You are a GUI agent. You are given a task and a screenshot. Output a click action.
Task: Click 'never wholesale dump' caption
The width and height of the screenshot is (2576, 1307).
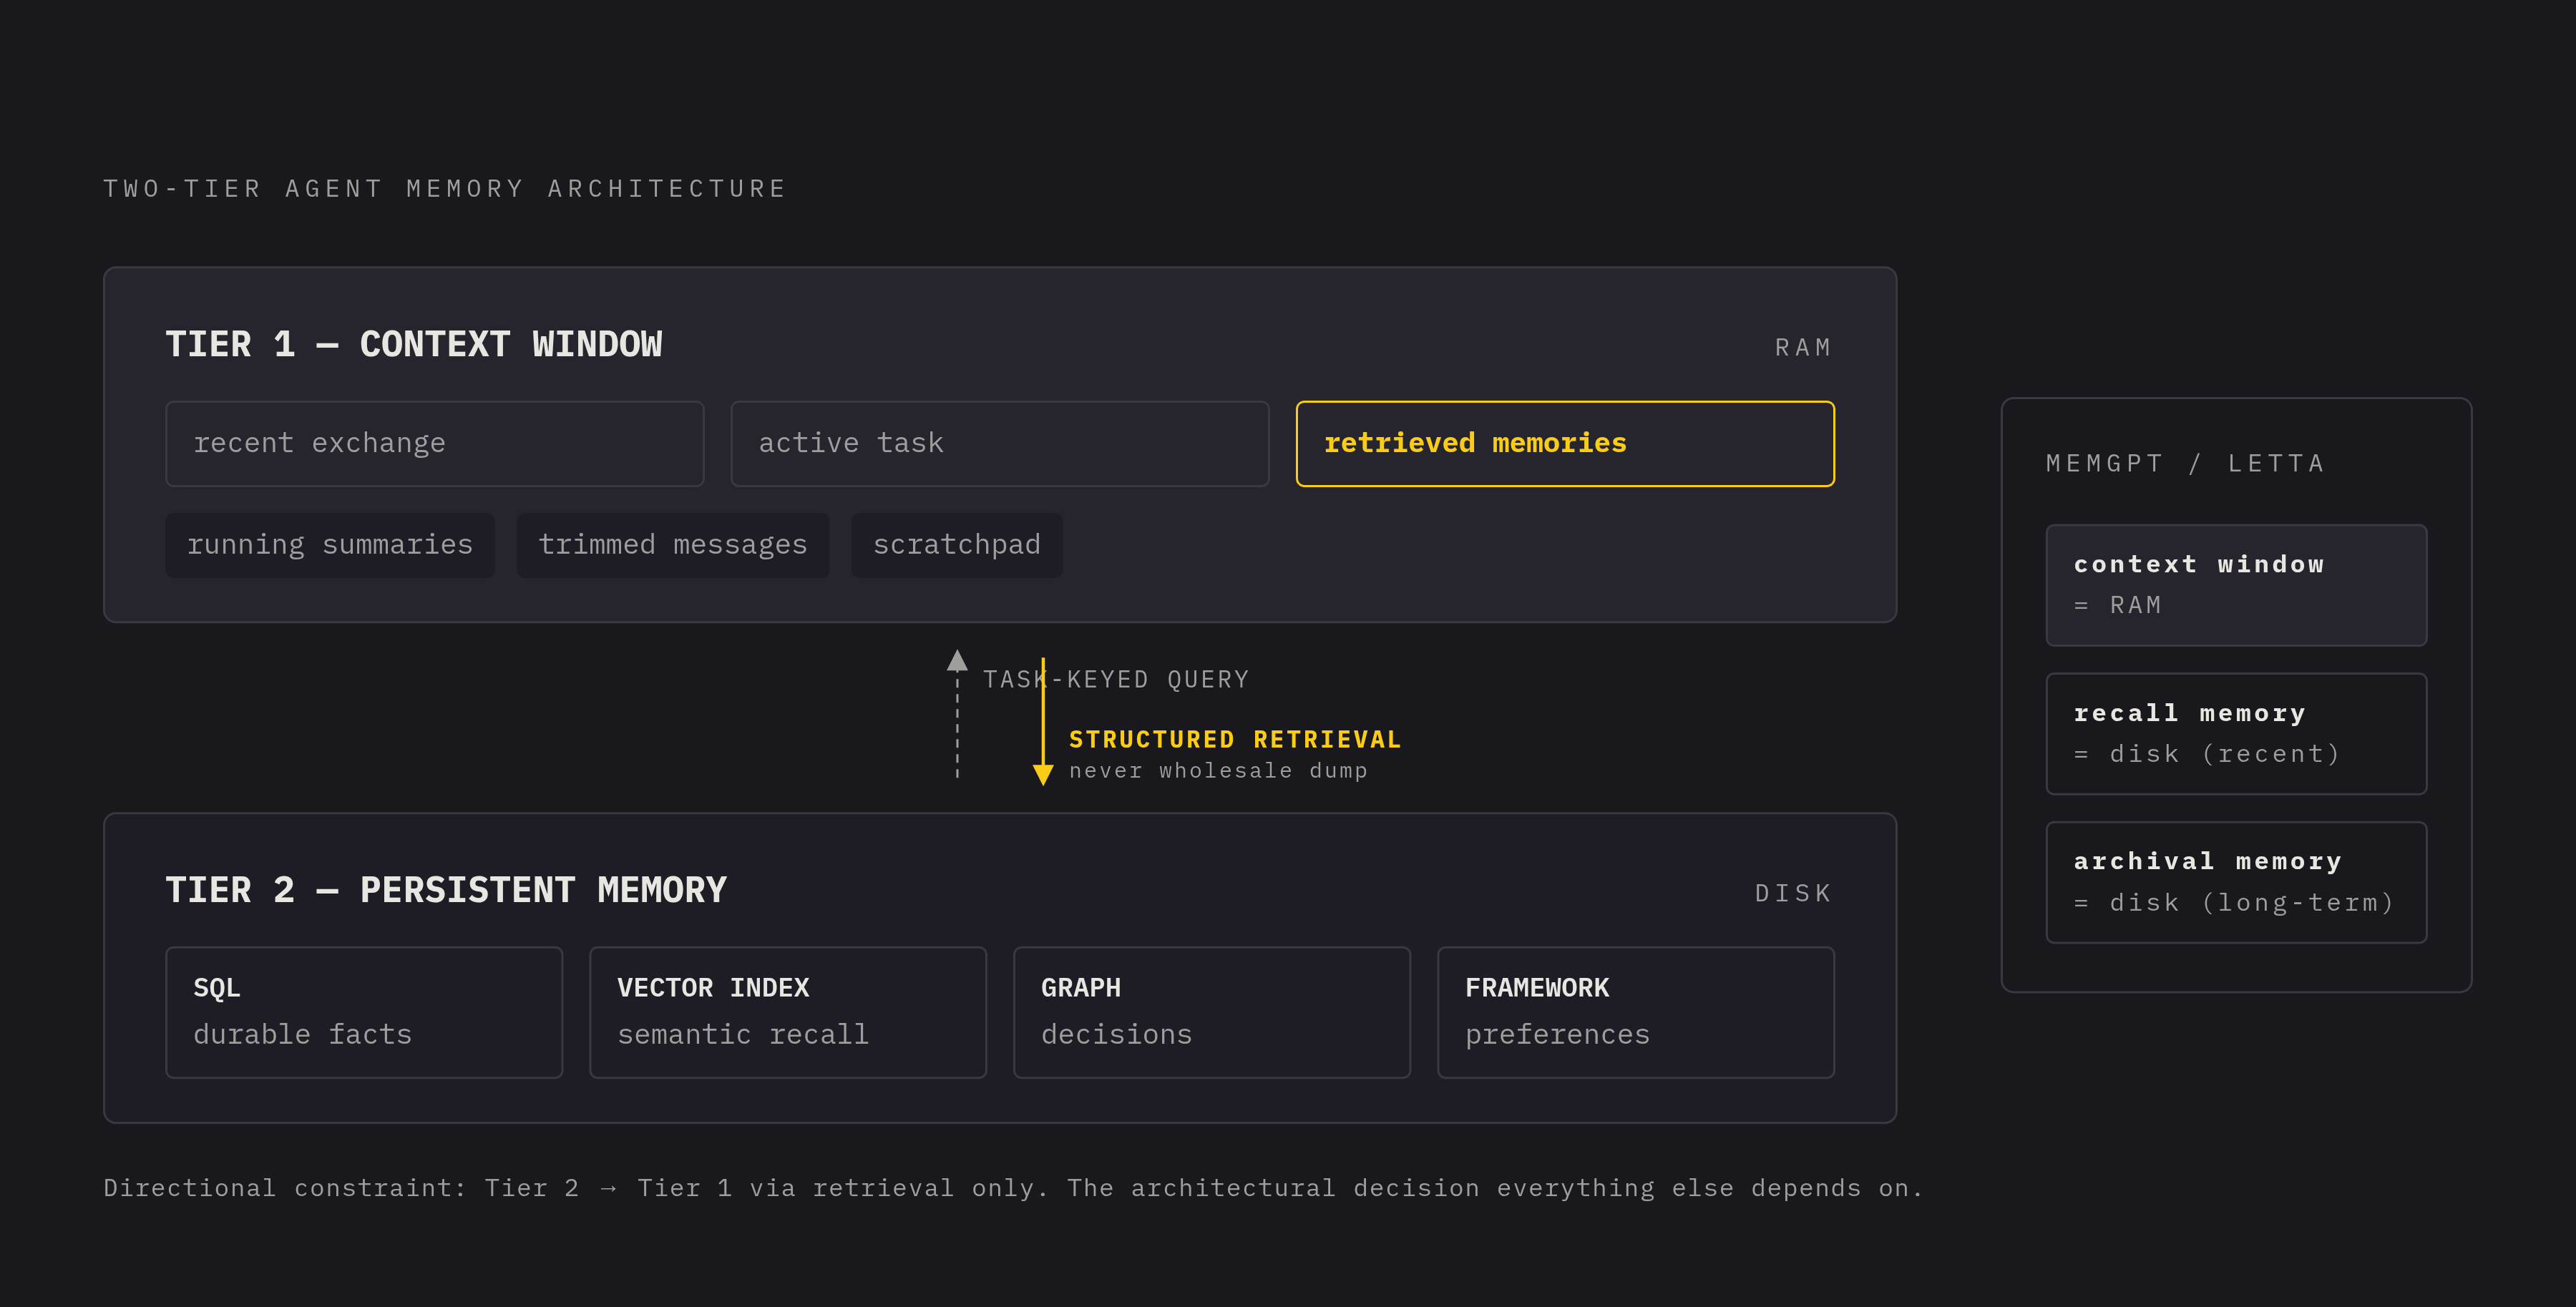(1218, 771)
